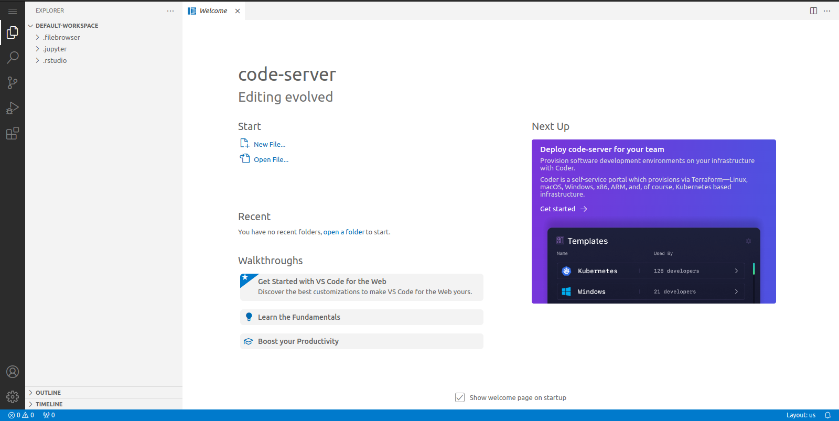The width and height of the screenshot is (839, 421).
Task: Click the errors and warnings status indicator
Action: pos(21,415)
